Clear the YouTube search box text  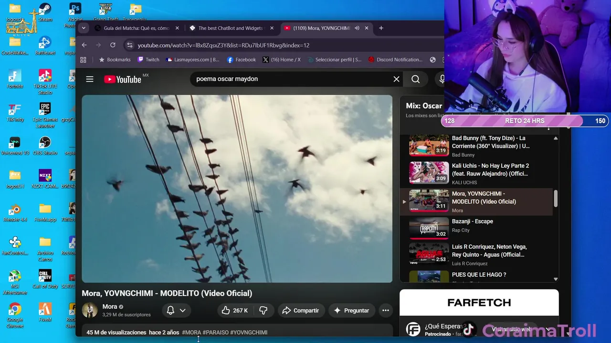[x=396, y=79]
